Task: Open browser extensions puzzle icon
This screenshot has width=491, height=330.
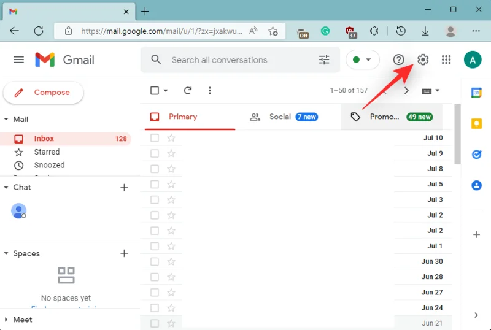Action: point(374,31)
